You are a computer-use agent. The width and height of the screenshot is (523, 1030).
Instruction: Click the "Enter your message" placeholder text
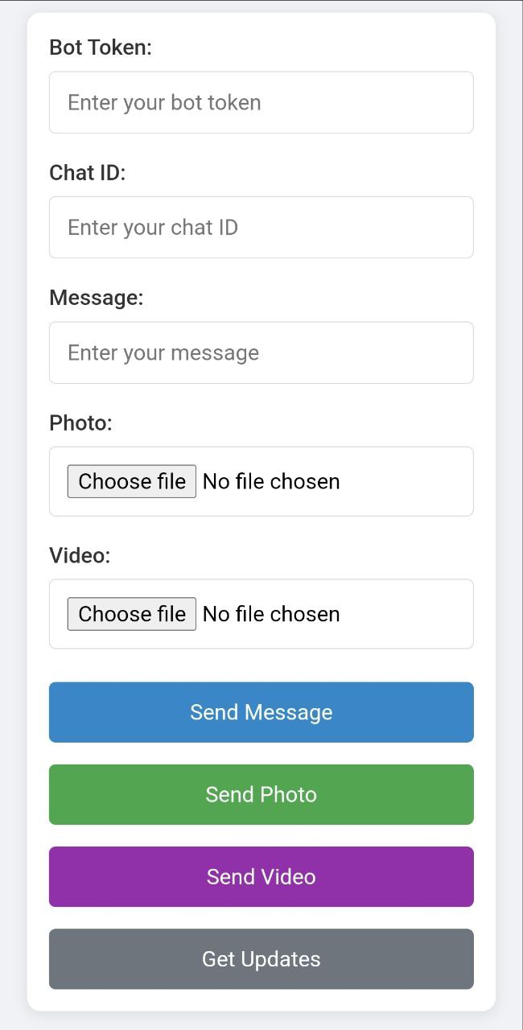[163, 352]
